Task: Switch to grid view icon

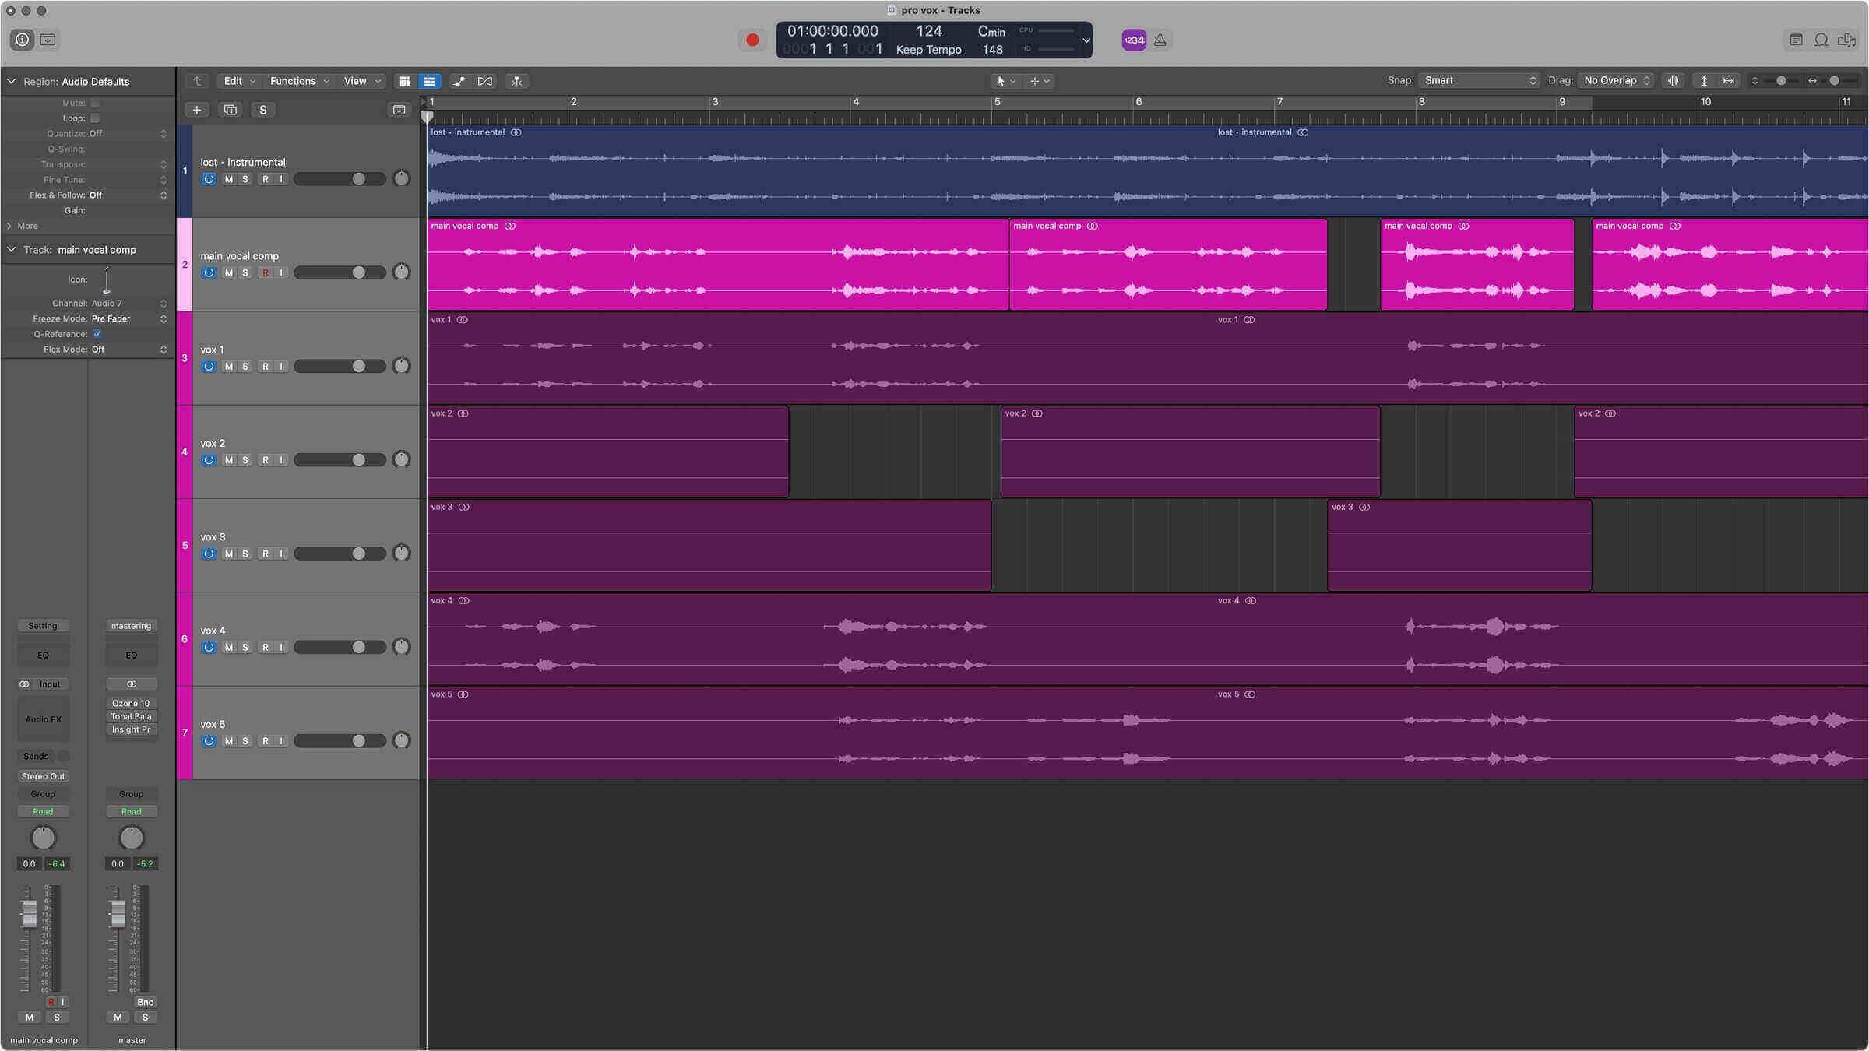Action: pos(404,81)
